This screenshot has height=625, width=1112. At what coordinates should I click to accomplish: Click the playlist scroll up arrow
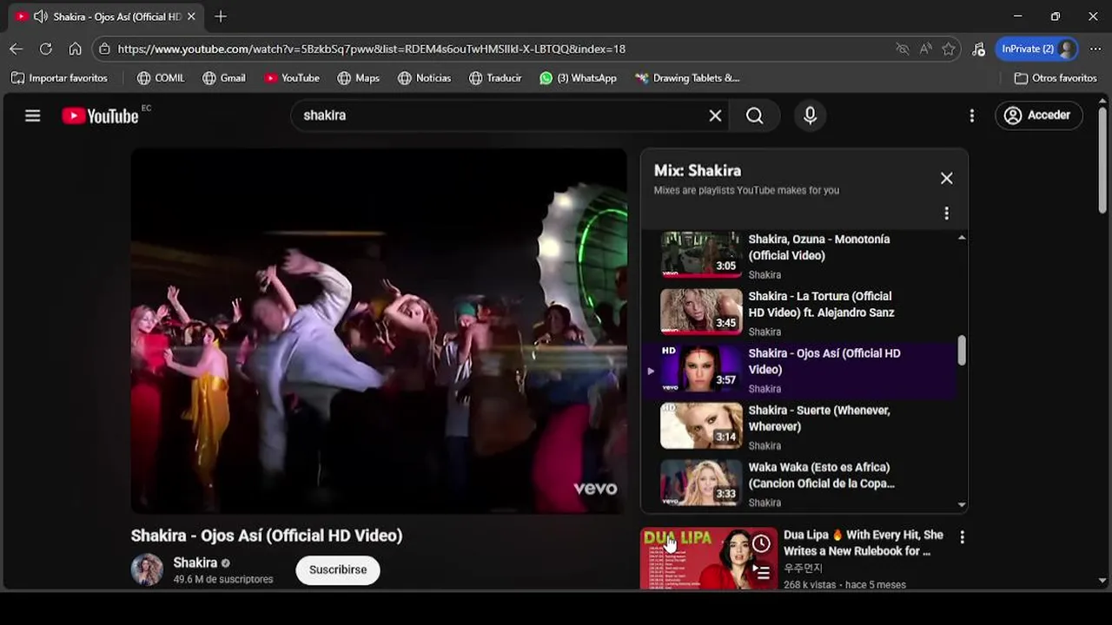click(x=962, y=238)
